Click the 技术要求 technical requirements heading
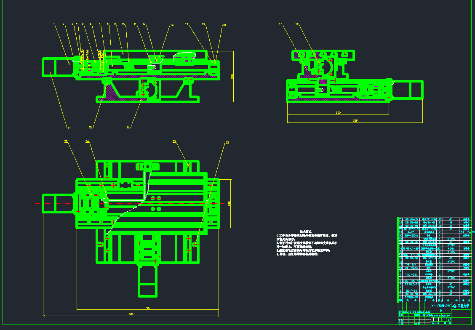The image size is (475, 330). coord(305,232)
